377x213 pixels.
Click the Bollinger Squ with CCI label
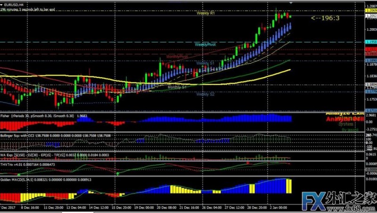pyautogui.click(x=56, y=136)
